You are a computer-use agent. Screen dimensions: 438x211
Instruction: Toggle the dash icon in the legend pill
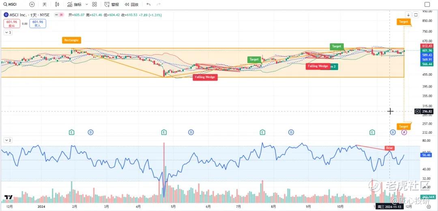[x=57, y=15]
